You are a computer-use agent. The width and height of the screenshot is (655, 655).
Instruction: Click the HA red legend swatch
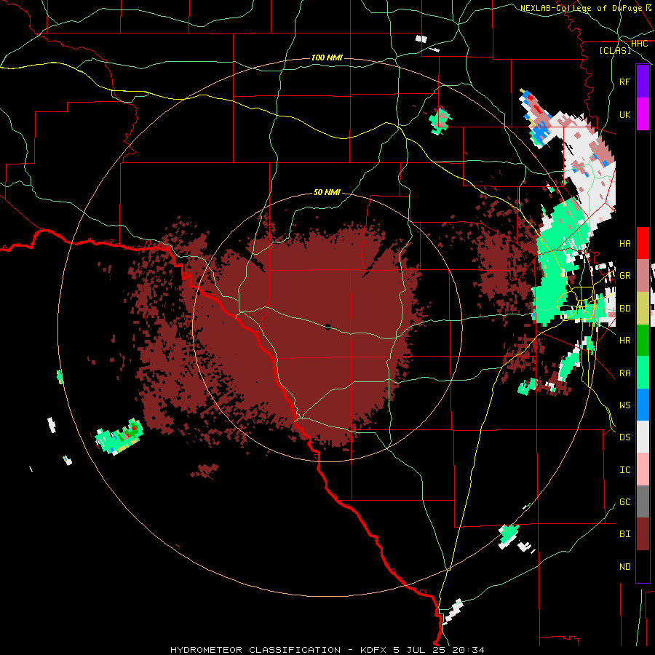(x=643, y=243)
